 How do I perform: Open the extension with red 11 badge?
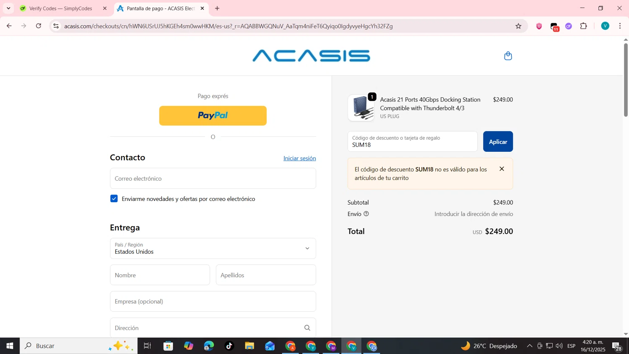tap(554, 27)
